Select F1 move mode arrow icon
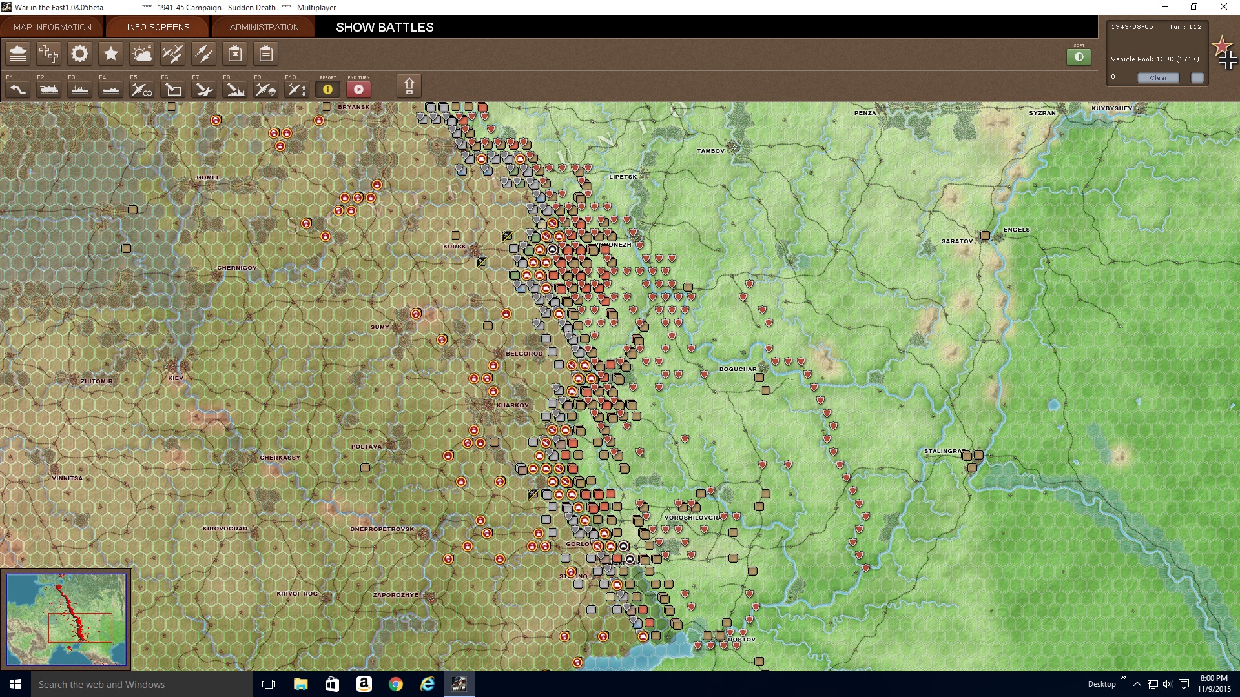Image resolution: width=1240 pixels, height=697 pixels. [18, 89]
